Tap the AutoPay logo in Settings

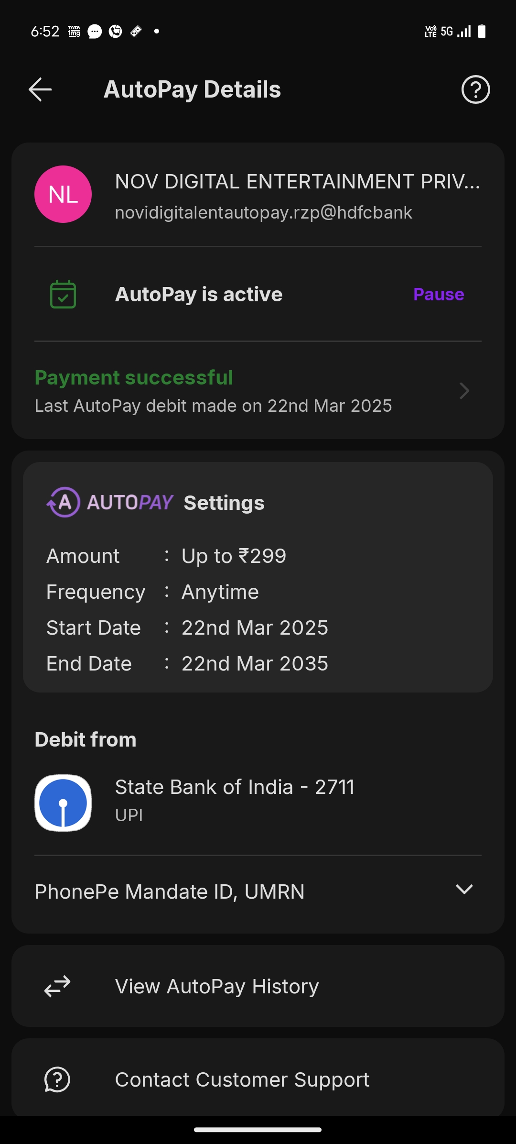pos(110,502)
